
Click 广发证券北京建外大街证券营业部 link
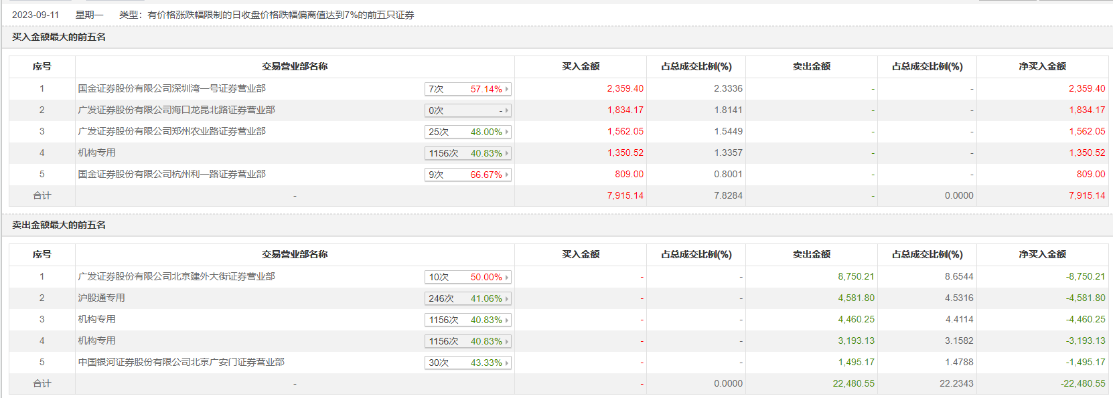coord(176,276)
